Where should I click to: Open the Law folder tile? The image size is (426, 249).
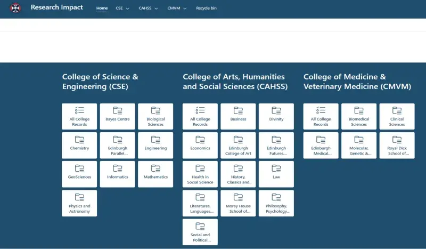pos(276,174)
